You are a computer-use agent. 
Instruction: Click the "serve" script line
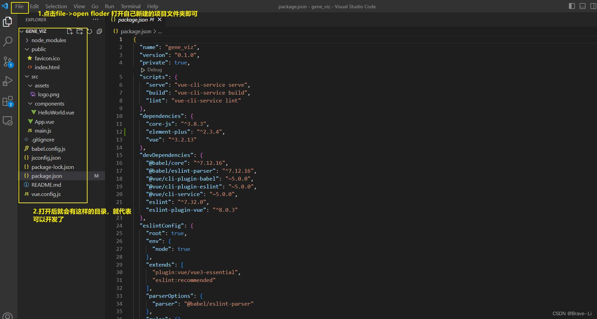pos(198,85)
